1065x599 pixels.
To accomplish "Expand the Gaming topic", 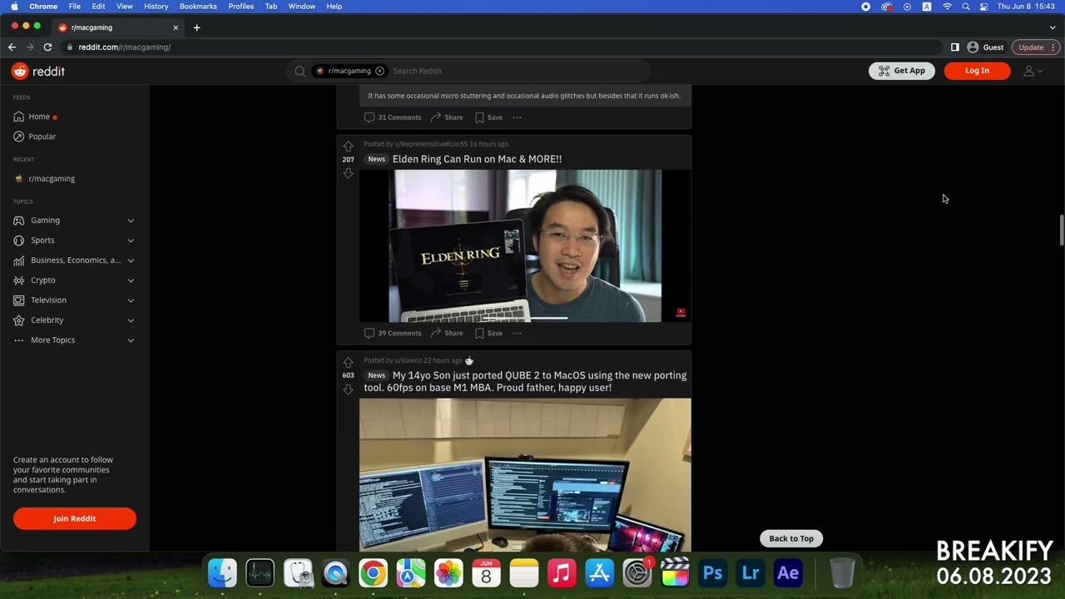I will [74, 220].
